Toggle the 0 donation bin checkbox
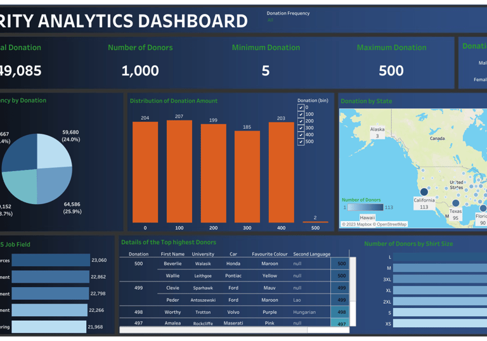This screenshot has height=341, width=487. click(301, 108)
